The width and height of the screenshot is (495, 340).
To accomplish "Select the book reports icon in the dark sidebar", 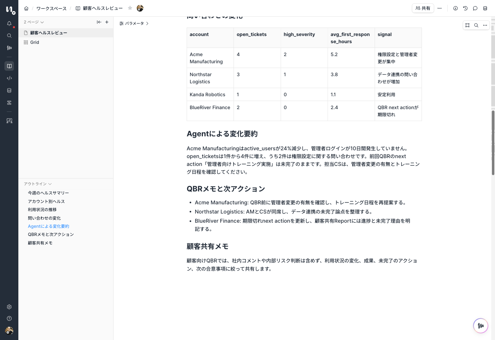I will pyautogui.click(x=9, y=66).
